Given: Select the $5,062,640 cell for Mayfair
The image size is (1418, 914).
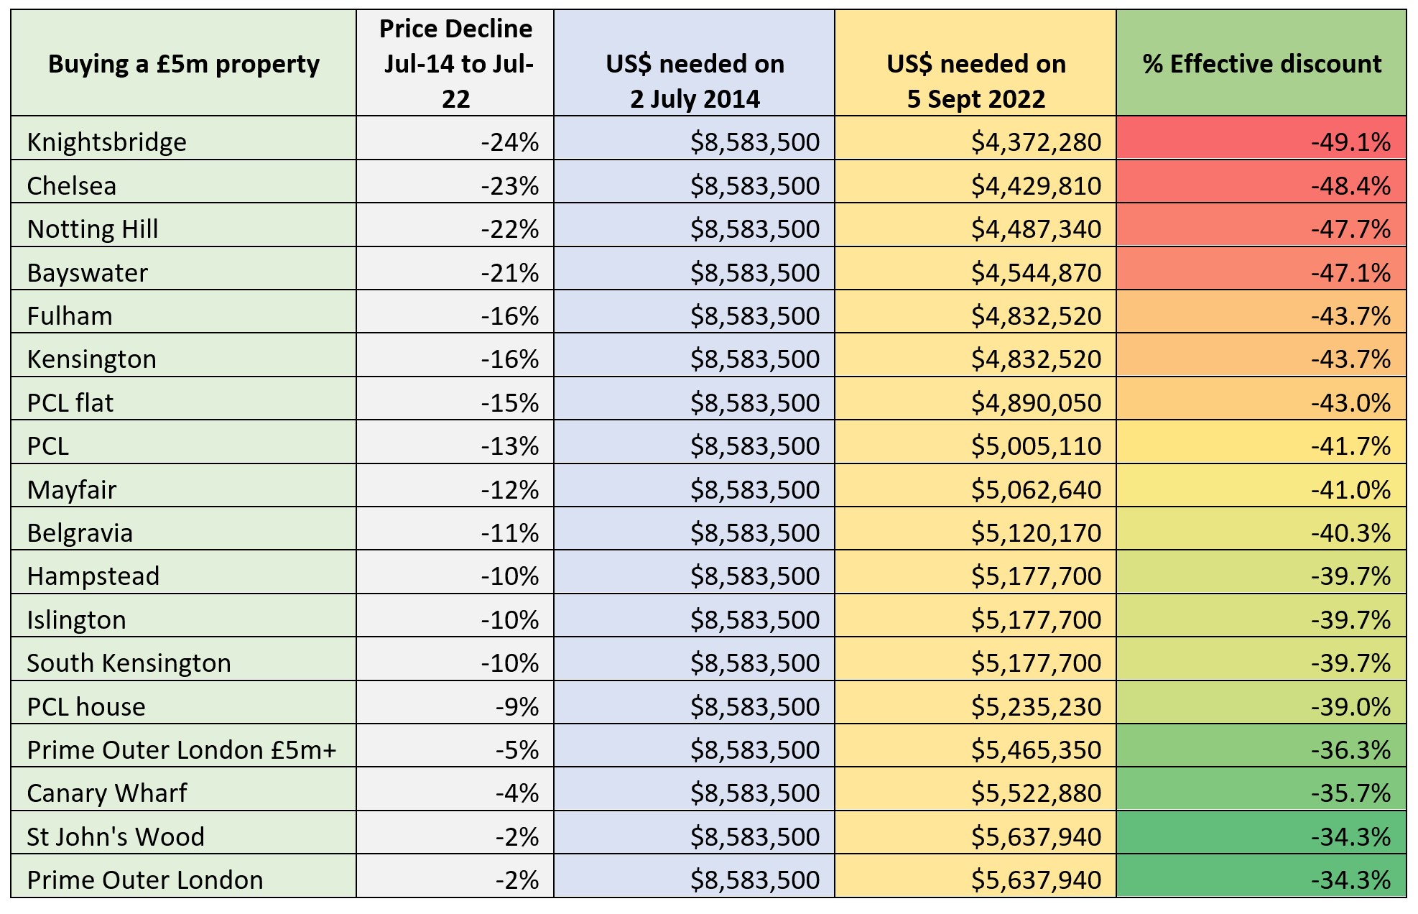Looking at the screenshot, I should click(1035, 489).
